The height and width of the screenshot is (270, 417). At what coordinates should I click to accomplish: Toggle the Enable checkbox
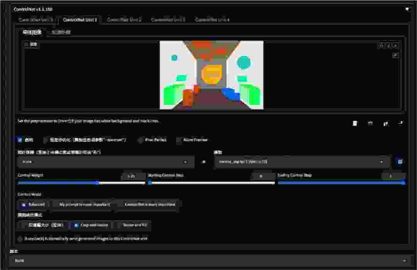point(20,140)
